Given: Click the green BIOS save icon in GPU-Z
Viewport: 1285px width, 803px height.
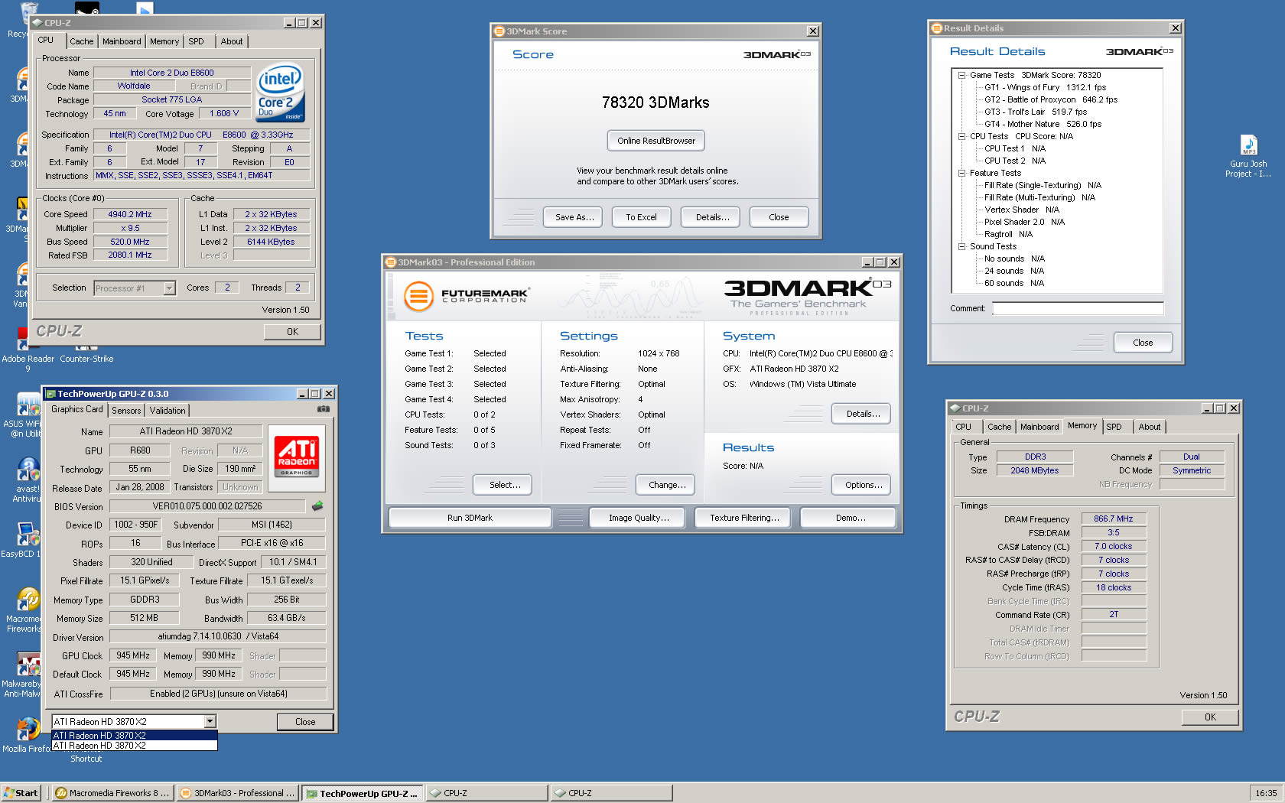Looking at the screenshot, I should [317, 506].
